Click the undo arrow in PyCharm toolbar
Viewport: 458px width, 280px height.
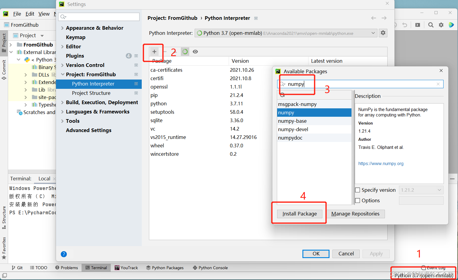pyautogui.click(x=405, y=25)
